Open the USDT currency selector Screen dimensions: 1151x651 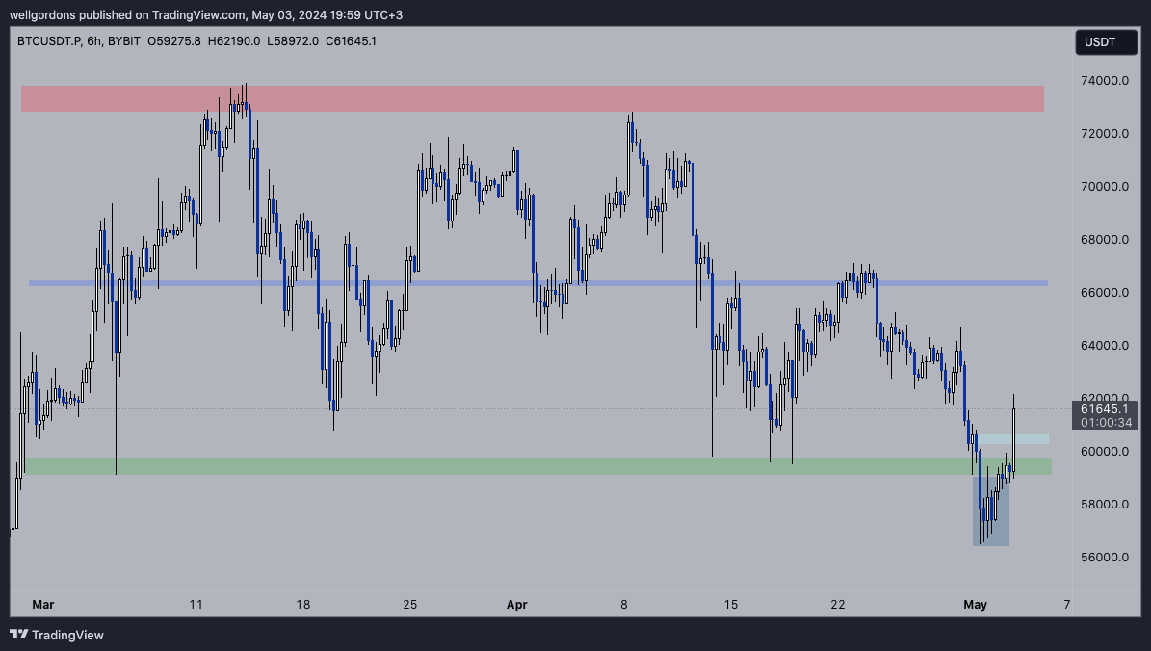coord(1099,42)
